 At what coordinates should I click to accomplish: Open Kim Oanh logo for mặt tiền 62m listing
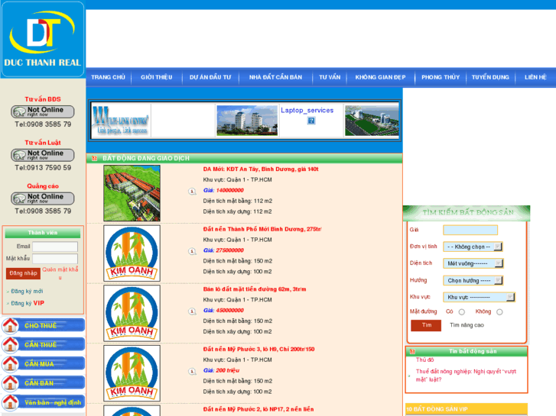pyautogui.click(x=132, y=313)
